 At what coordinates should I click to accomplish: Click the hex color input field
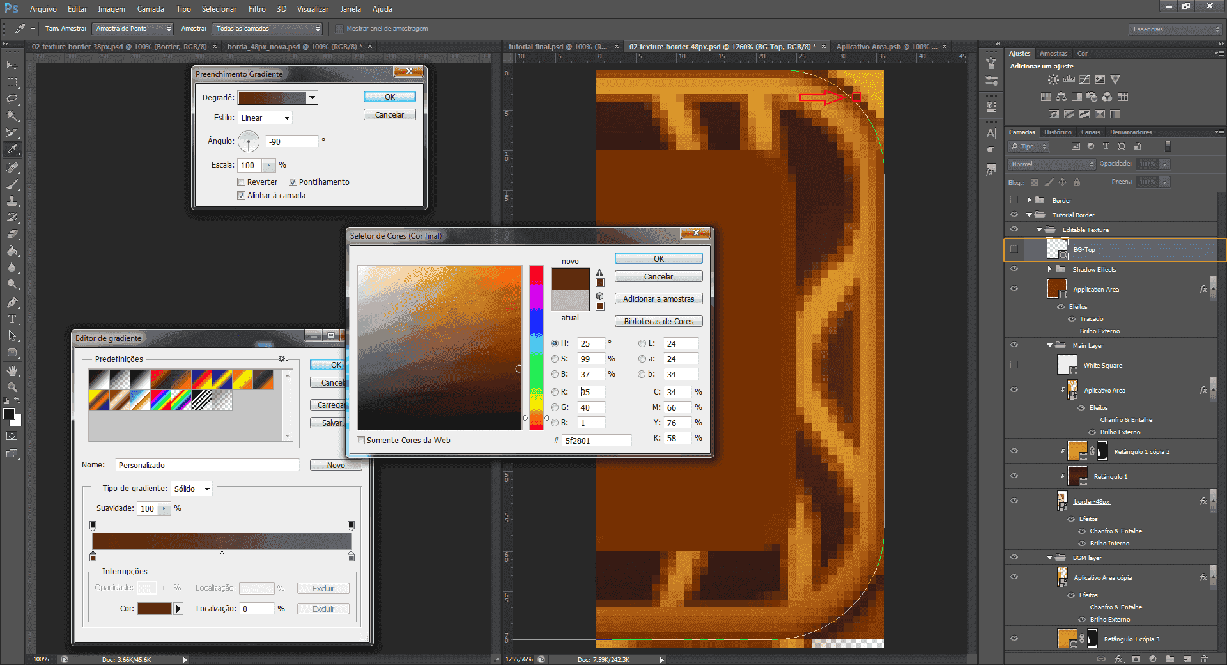pos(596,441)
